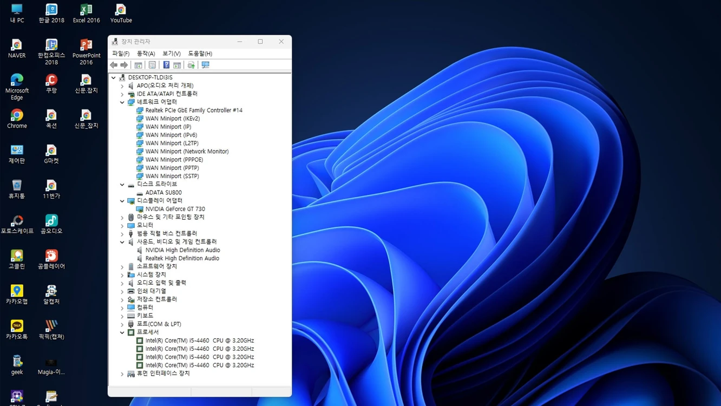Open the 동작(A) menu
The image size is (721, 406).
tap(146, 53)
